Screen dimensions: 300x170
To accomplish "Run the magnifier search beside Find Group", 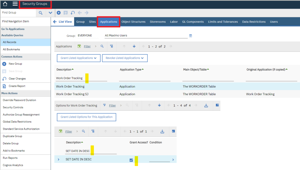I will 41,13.
